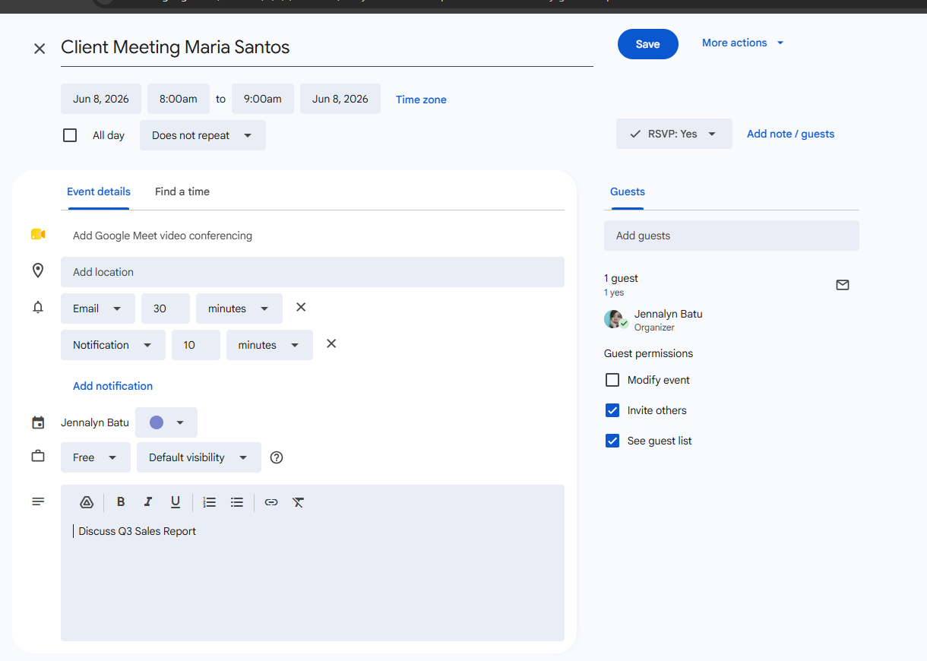Attach a Google Drive file
Viewport: 927px width, 661px height.
pos(87,502)
